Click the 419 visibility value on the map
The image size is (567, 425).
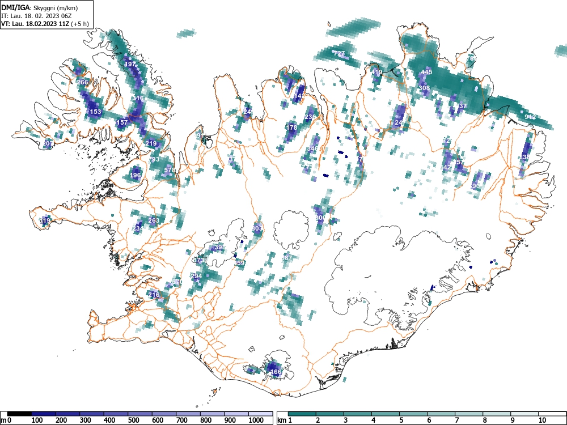point(376,73)
